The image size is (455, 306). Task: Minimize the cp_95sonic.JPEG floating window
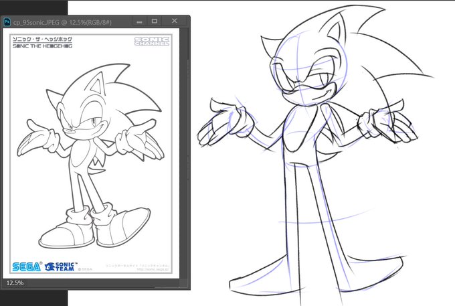140,21
